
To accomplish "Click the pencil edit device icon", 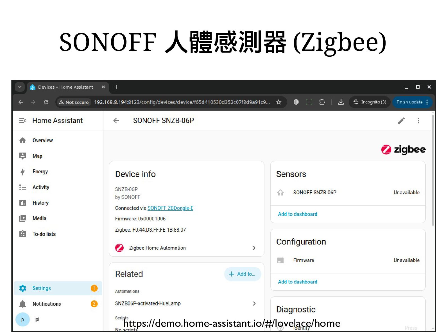I will coord(401,121).
